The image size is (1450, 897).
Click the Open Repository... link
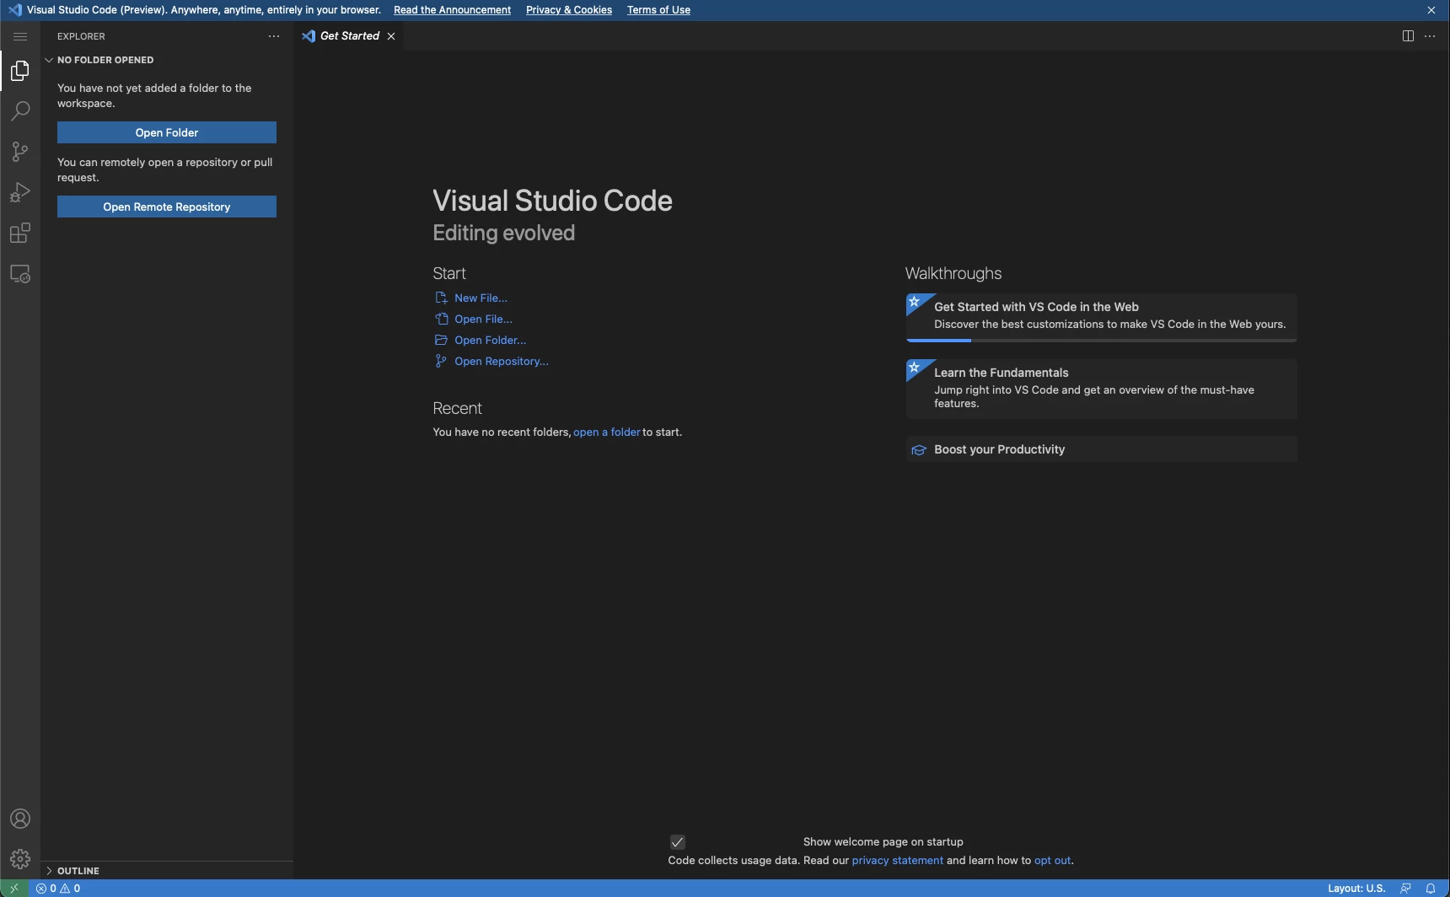pos(502,361)
